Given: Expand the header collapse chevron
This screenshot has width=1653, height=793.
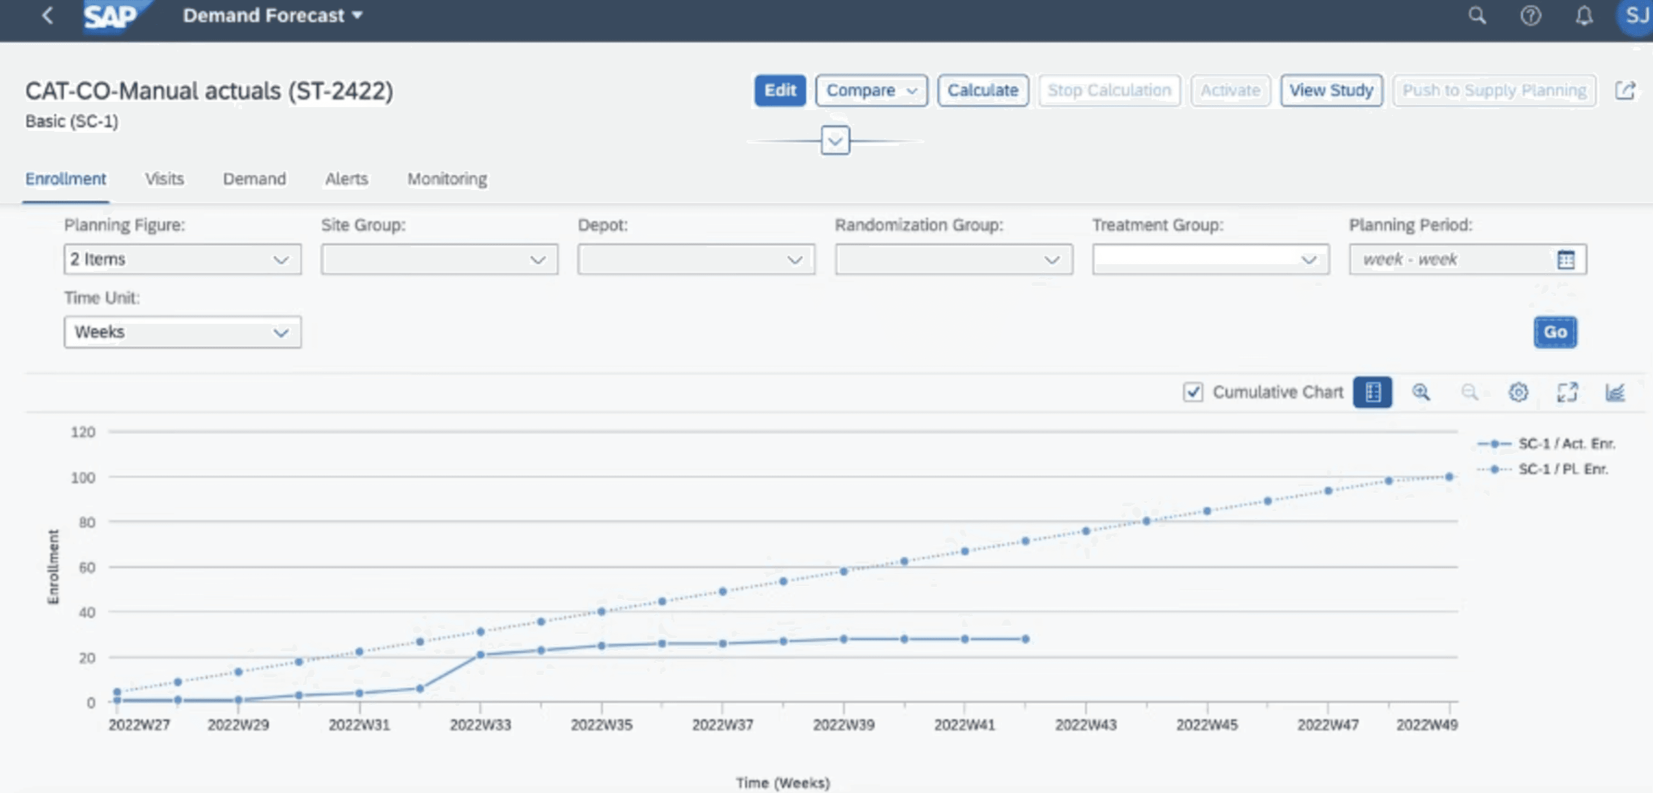Looking at the screenshot, I should click(x=835, y=141).
